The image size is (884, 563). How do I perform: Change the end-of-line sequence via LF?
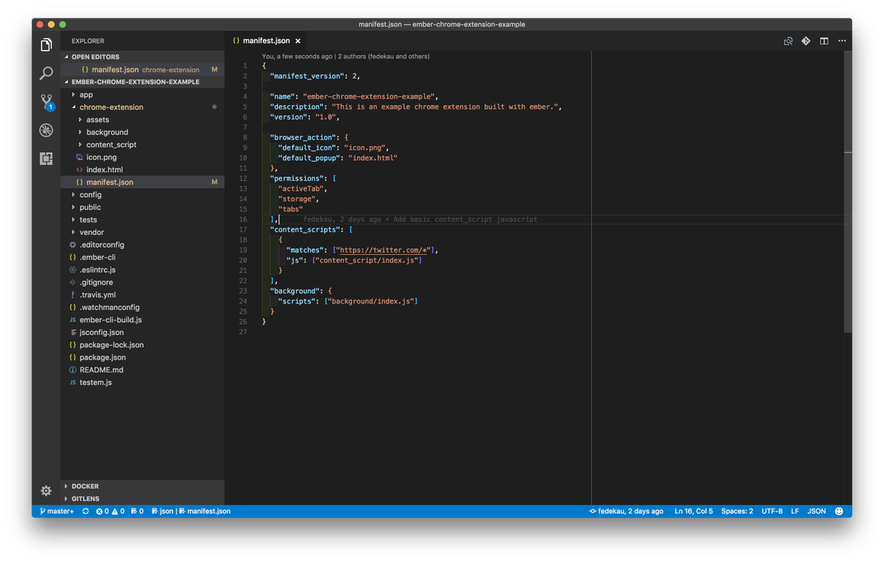tap(795, 511)
